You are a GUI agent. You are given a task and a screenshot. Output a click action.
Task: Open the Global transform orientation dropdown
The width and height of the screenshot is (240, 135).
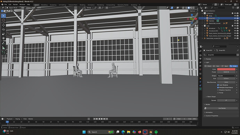click(88, 8)
